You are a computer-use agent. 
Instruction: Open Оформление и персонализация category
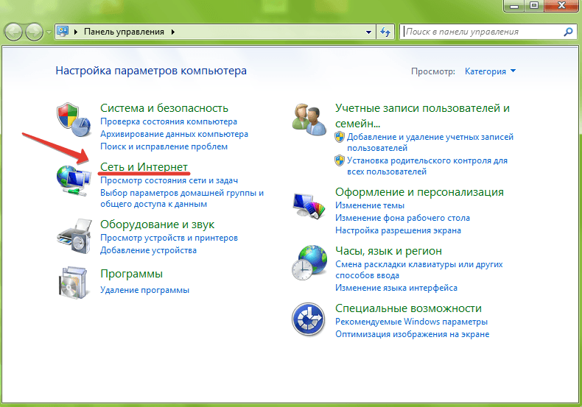[x=419, y=192]
